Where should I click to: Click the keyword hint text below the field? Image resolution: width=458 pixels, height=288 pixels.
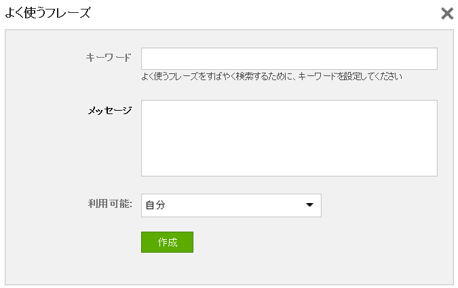tap(271, 77)
